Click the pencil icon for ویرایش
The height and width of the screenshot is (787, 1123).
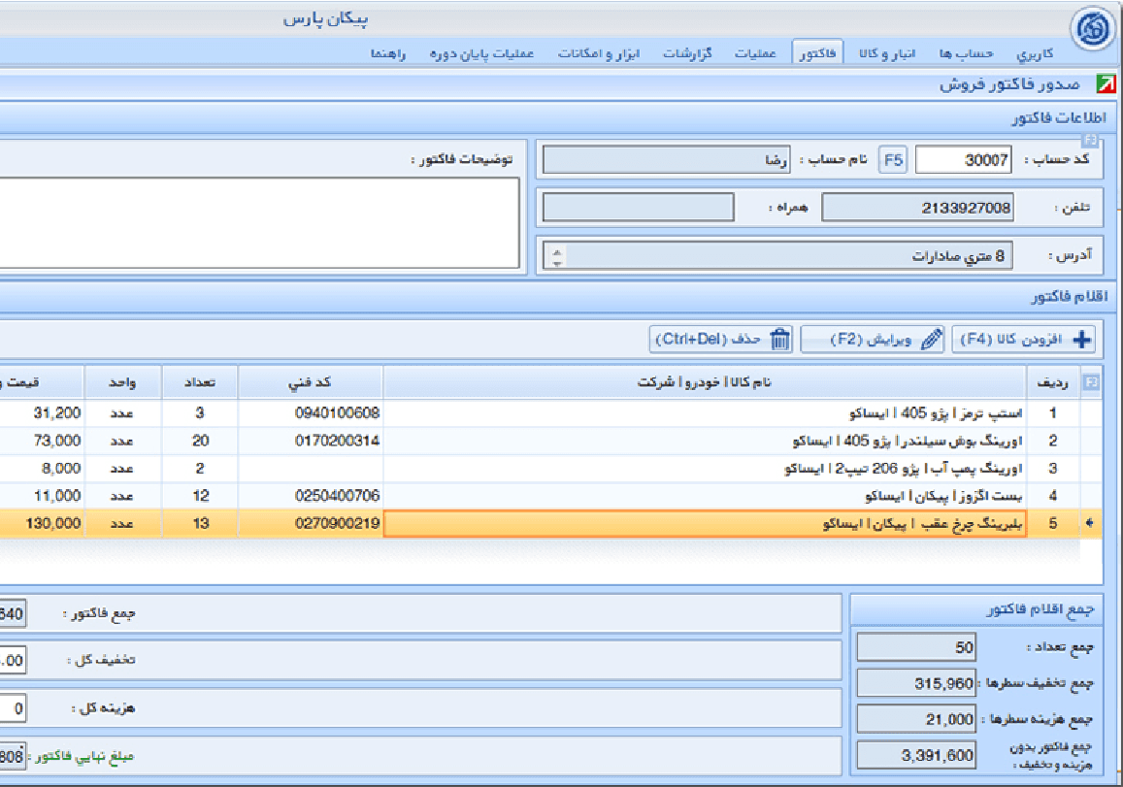pos(931,340)
